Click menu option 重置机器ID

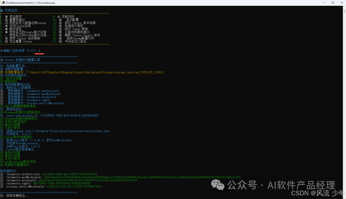(18, 20)
